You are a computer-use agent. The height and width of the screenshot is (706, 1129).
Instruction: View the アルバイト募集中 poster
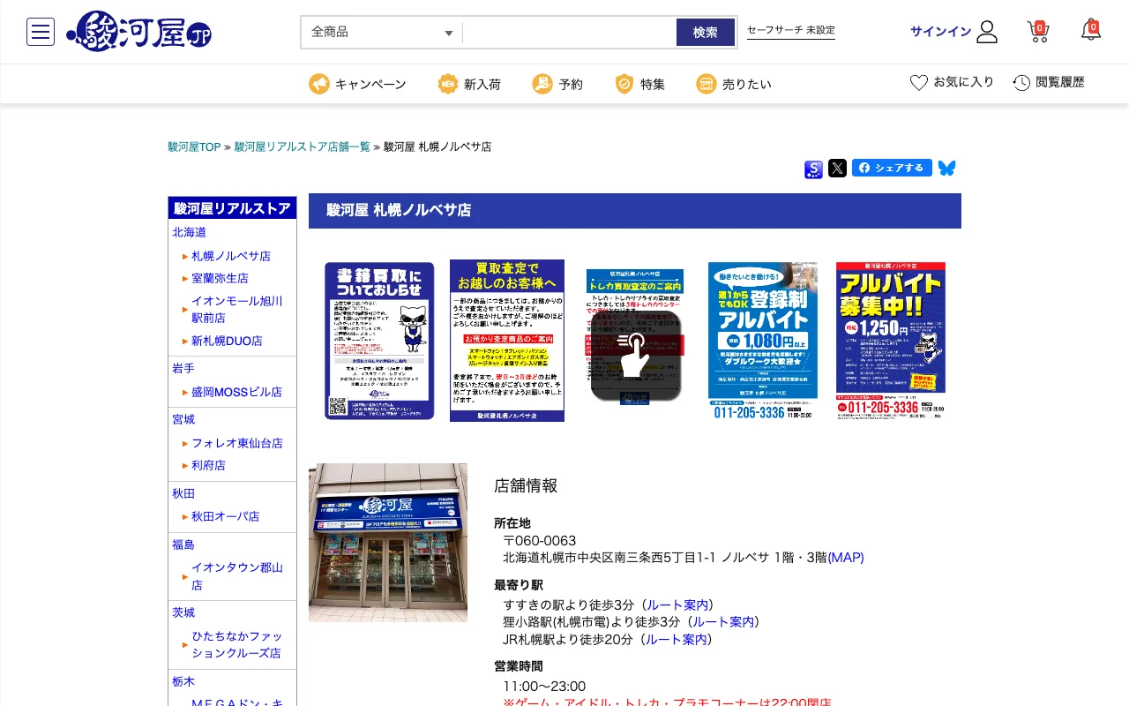[891, 341]
